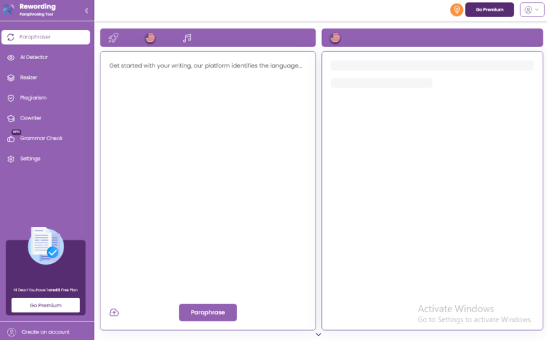Collapse the sidebar with the chevron

click(x=86, y=11)
